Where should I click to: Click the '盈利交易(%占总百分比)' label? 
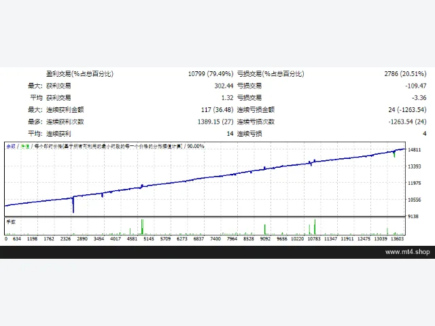point(80,74)
